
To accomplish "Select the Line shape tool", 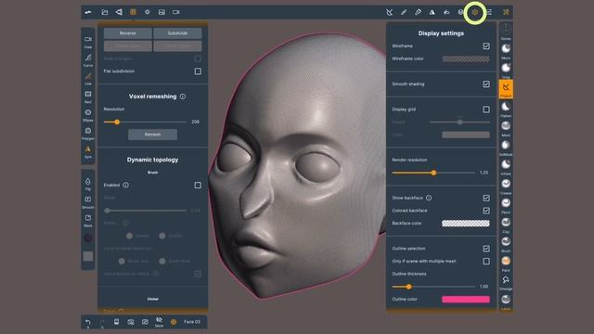I will click(88, 79).
